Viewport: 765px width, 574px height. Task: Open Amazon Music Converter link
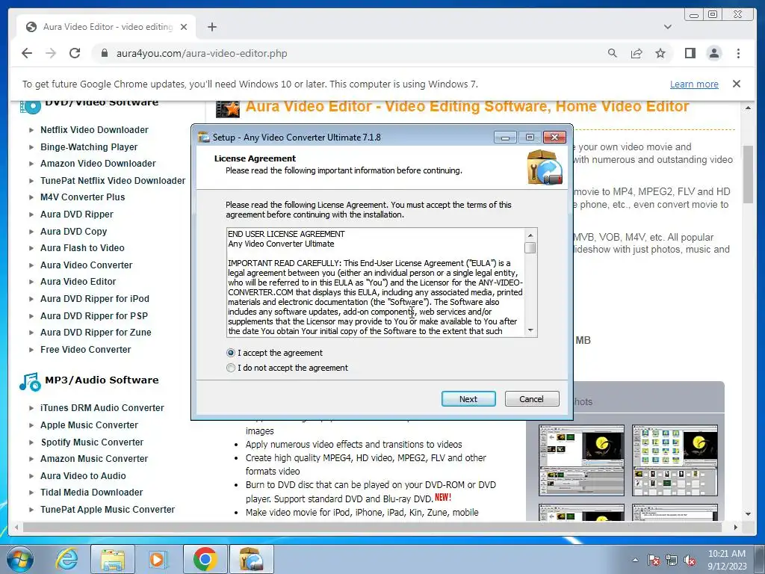coord(93,459)
